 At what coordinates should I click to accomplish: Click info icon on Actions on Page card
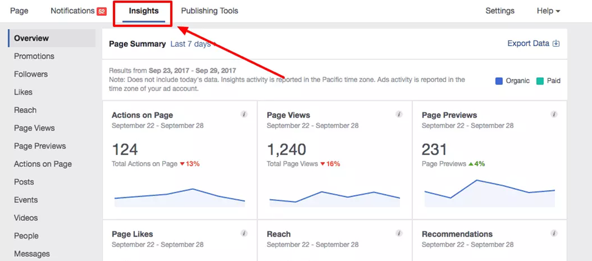click(x=244, y=114)
